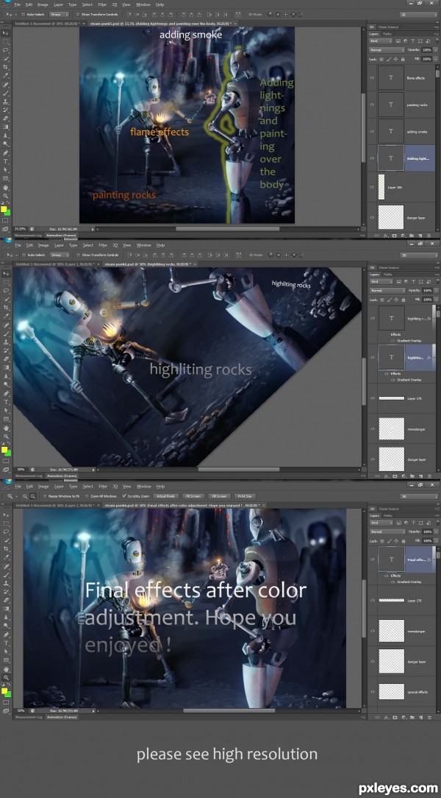
Task: Open Normal blend mode dropdown in highliting rocks window
Action: click(387, 291)
